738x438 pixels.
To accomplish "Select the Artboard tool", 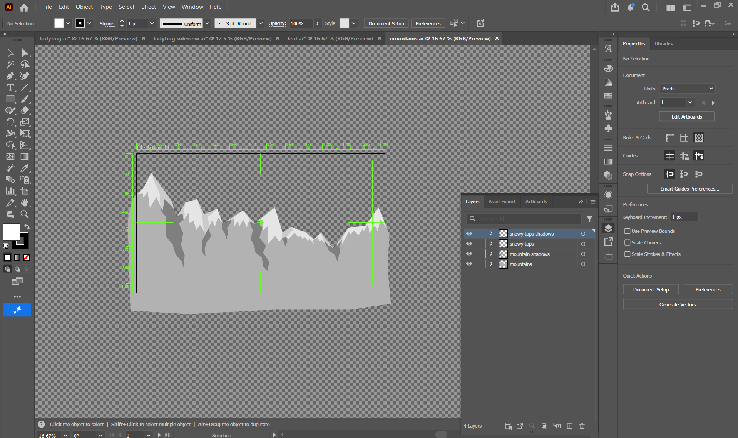I will (x=25, y=191).
